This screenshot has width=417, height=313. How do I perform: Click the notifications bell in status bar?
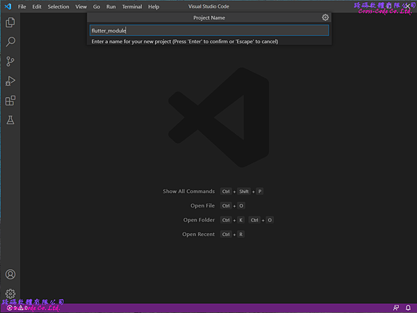(x=409, y=308)
